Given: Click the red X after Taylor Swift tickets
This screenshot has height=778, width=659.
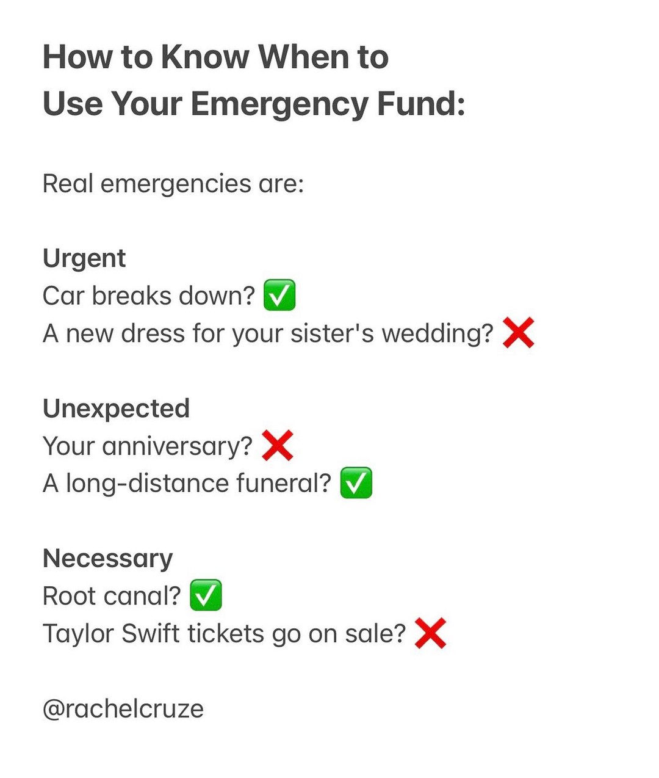Looking at the screenshot, I should (x=431, y=633).
